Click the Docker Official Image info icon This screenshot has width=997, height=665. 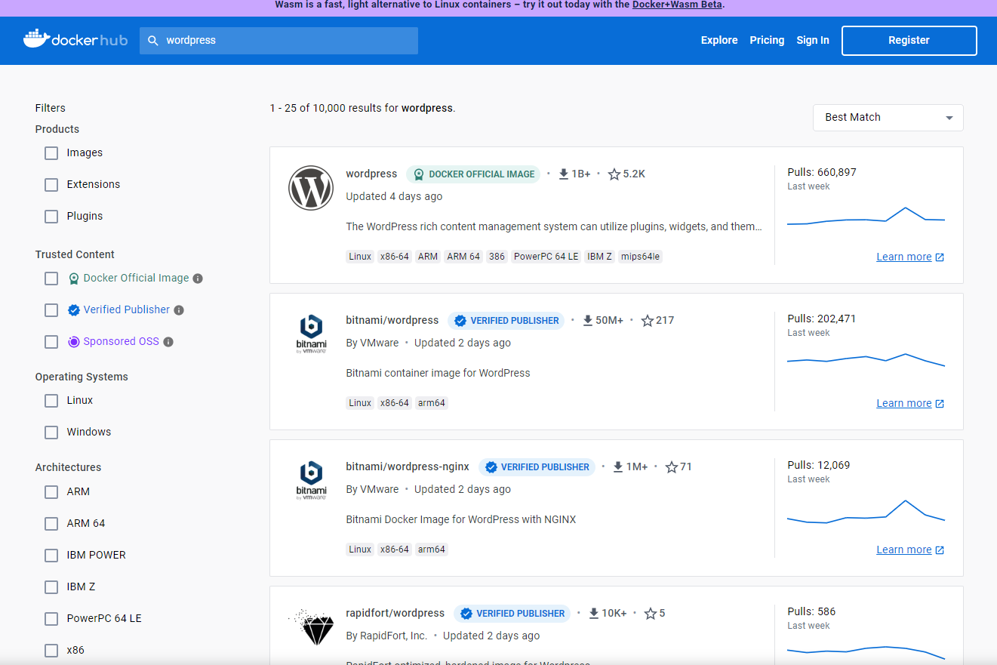click(198, 279)
